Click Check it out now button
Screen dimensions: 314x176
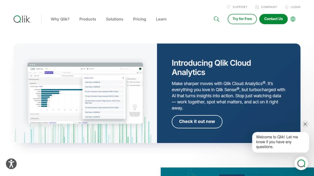(x=197, y=122)
